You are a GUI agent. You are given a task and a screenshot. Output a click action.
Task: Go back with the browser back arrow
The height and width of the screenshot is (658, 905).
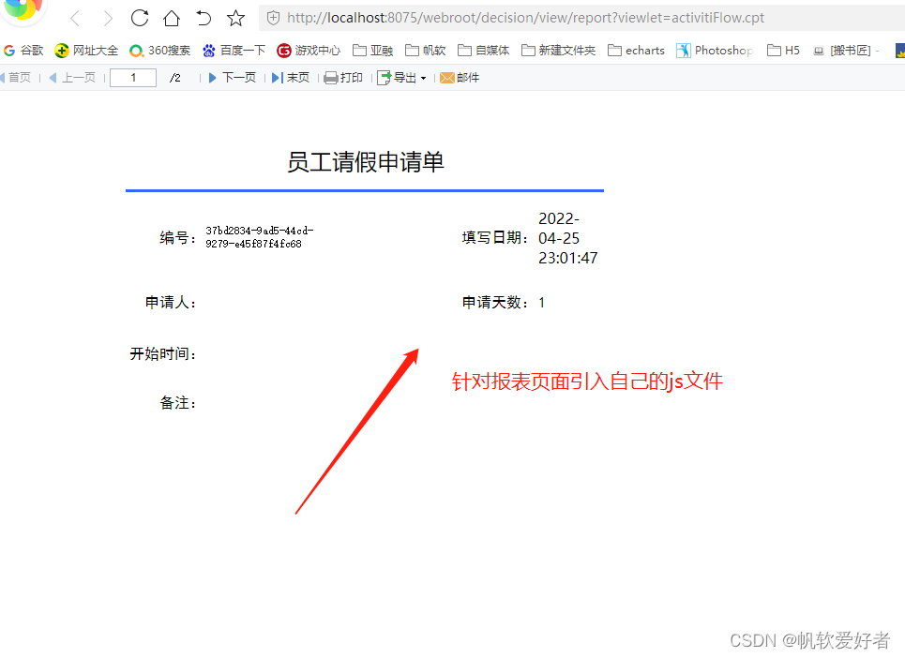(x=74, y=19)
